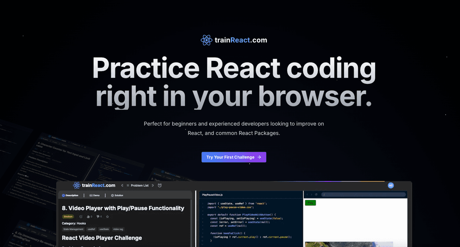This screenshot has height=247, width=460.
Task: Click the atom icon beside the Description tab
Action: pyautogui.click(x=63, y=195)
